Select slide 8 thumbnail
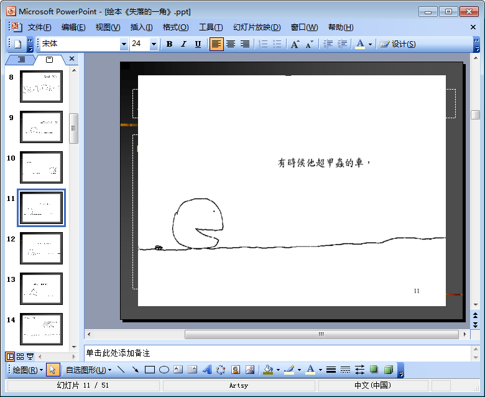The height and width of the screenshot is (397, 485). (x=41, y=86)
